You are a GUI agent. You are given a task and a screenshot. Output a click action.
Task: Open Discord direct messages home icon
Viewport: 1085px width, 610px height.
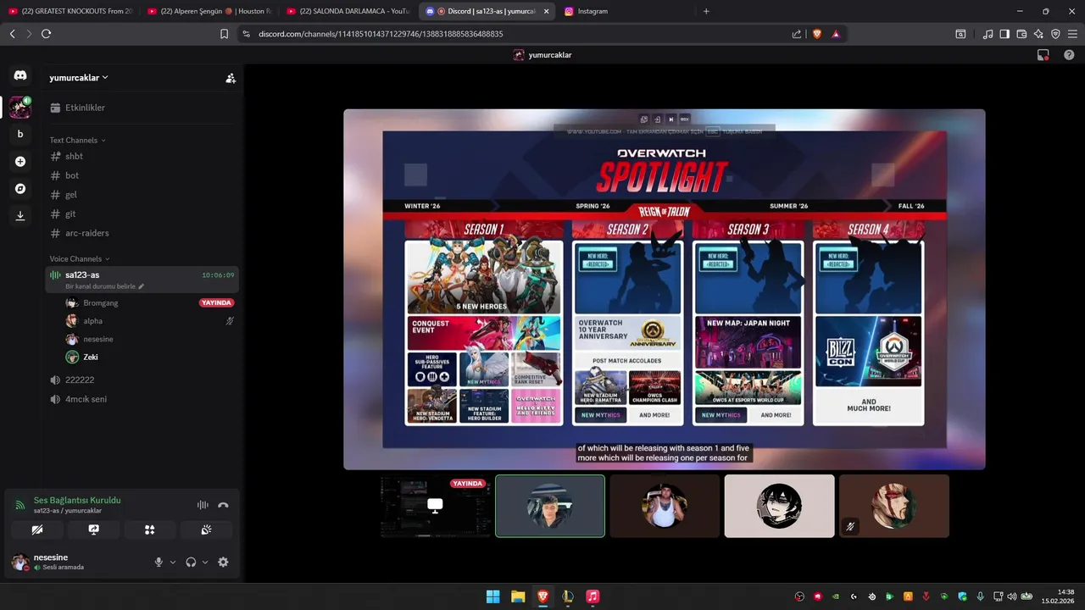[20, 75]
